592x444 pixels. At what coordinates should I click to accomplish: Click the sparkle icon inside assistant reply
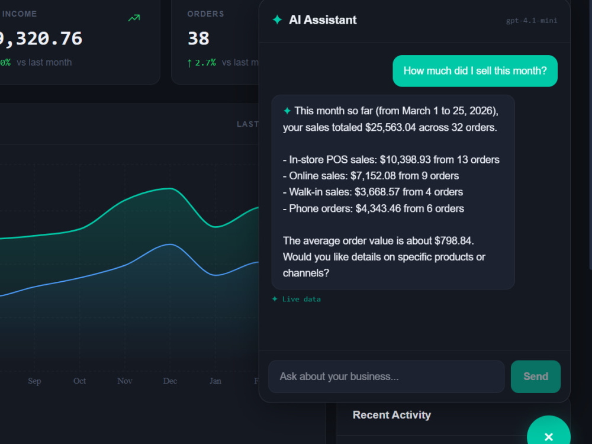point(287,111)
